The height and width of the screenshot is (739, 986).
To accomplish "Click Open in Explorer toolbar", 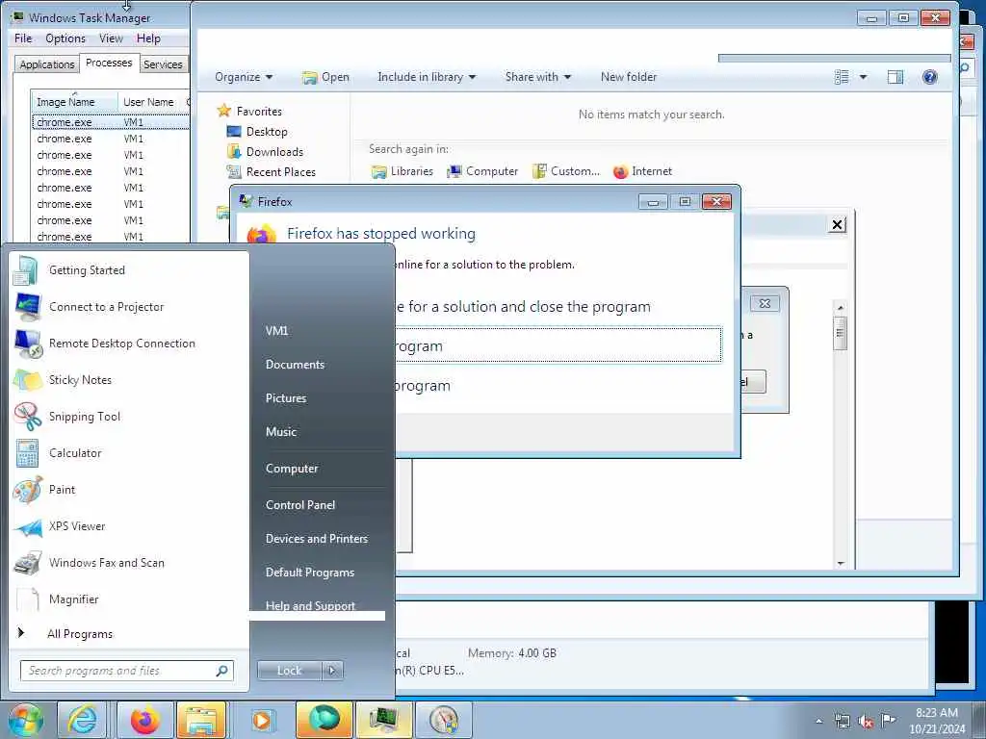I will click(x=325, y=77).
